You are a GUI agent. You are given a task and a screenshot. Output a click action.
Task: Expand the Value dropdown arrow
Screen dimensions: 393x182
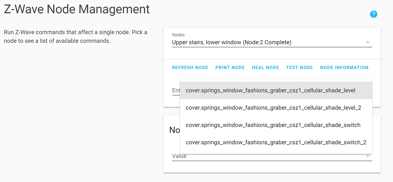tap(368, 156)
